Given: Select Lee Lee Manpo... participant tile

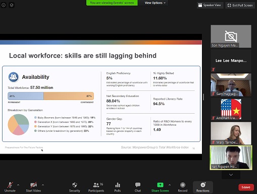Looking at the screenshot, I should point(231,61).
